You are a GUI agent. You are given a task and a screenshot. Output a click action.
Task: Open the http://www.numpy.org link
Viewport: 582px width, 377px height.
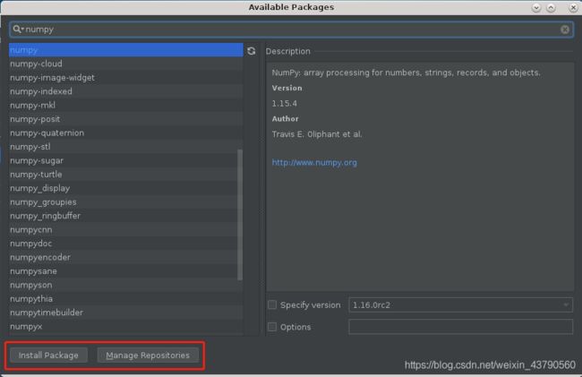click(x=314, y=162)
